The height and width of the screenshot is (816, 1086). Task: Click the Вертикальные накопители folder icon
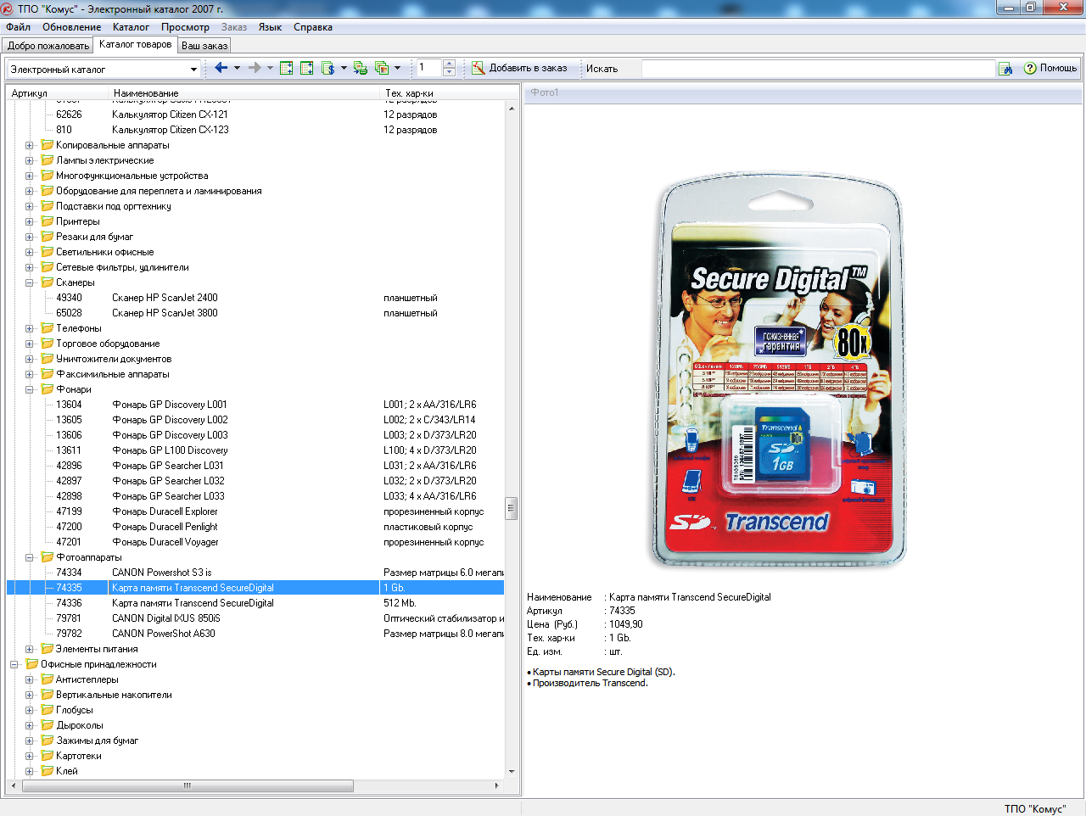(x=48, y=695)
